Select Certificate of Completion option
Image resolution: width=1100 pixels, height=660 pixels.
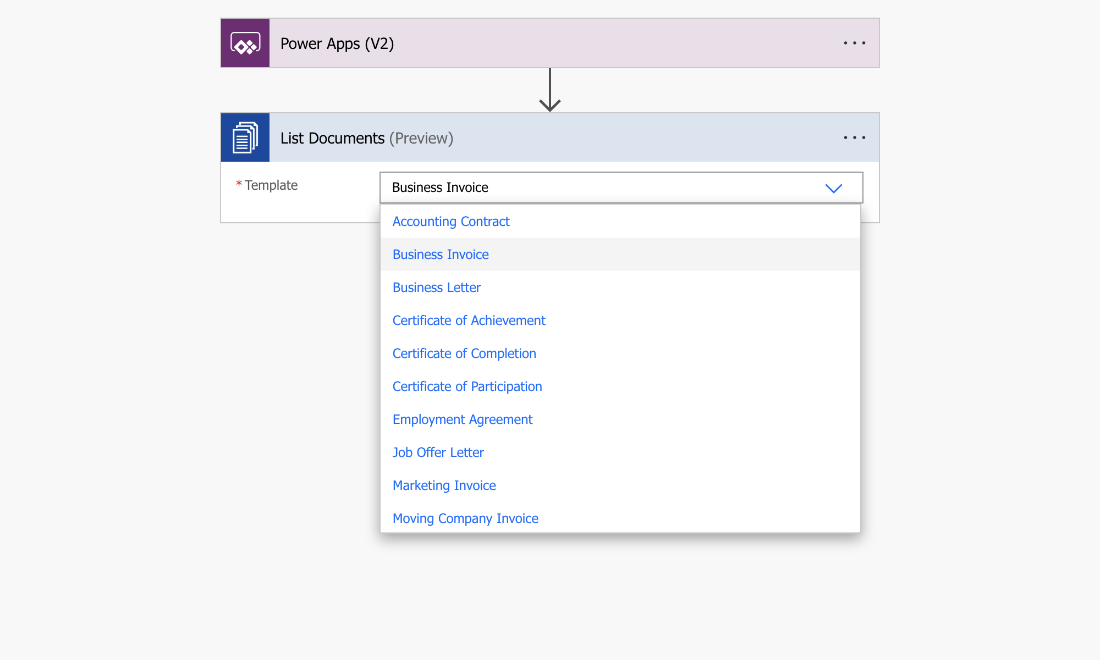(464, 353)
